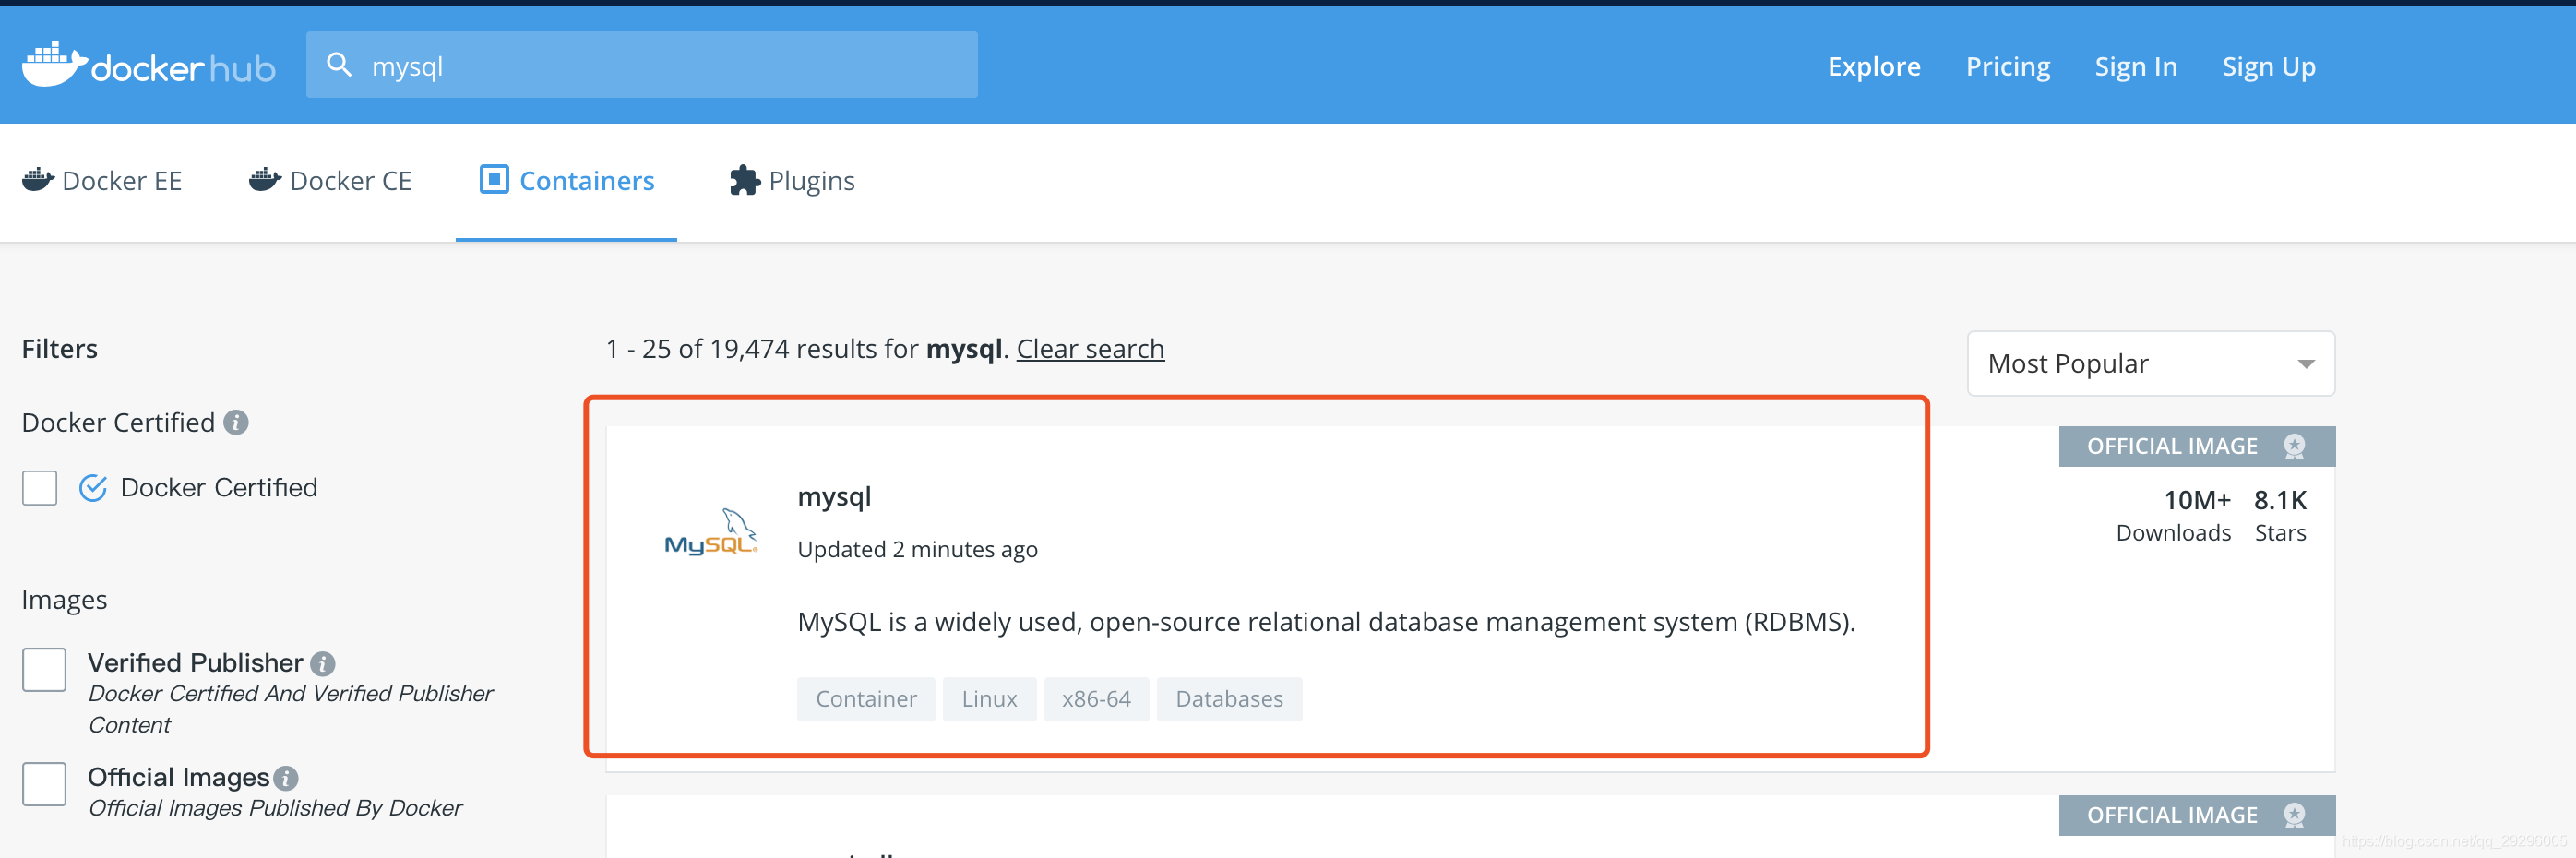Click the Filters heading
The width and height of the screenshot is (2576, 858).
point(60,349)
